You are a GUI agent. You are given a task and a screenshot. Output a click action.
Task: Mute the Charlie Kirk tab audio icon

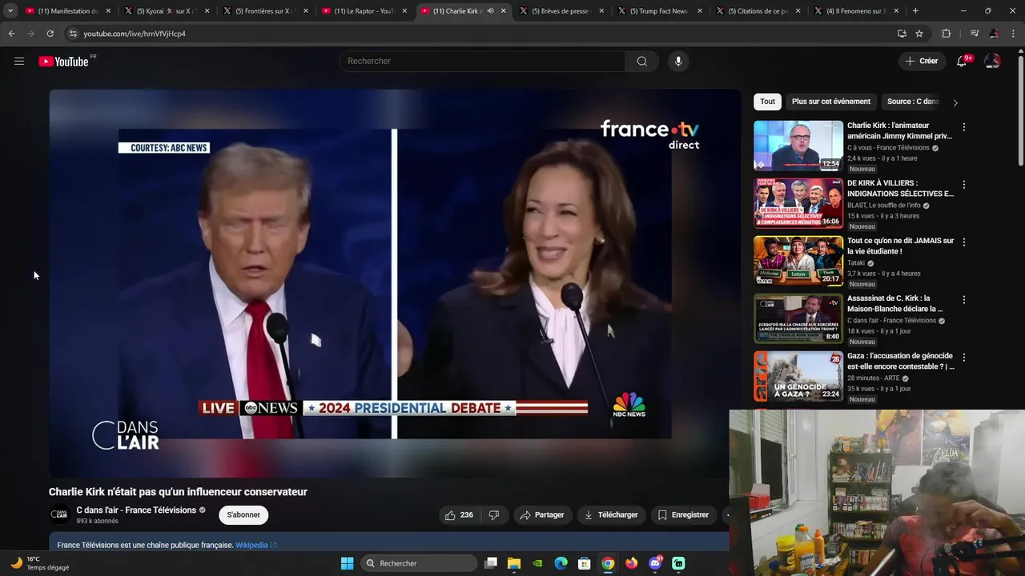[490, 11]
